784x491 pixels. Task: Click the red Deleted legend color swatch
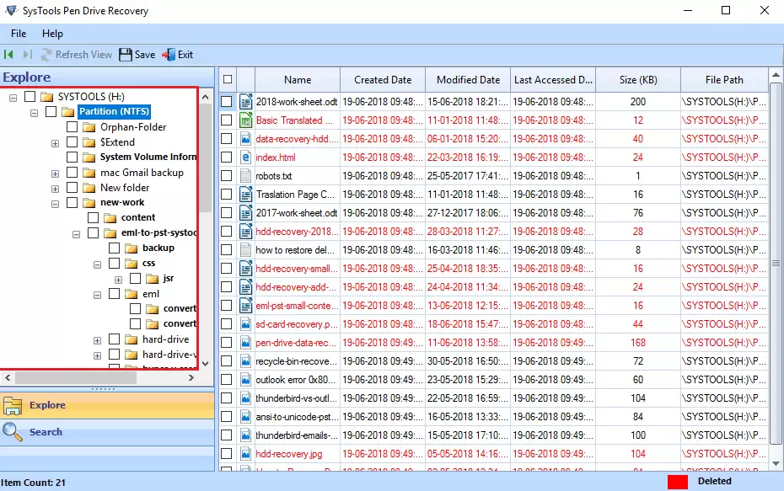(678, 483)
